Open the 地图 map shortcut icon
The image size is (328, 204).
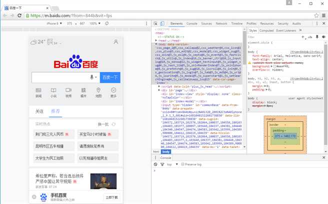coord(98,92)
